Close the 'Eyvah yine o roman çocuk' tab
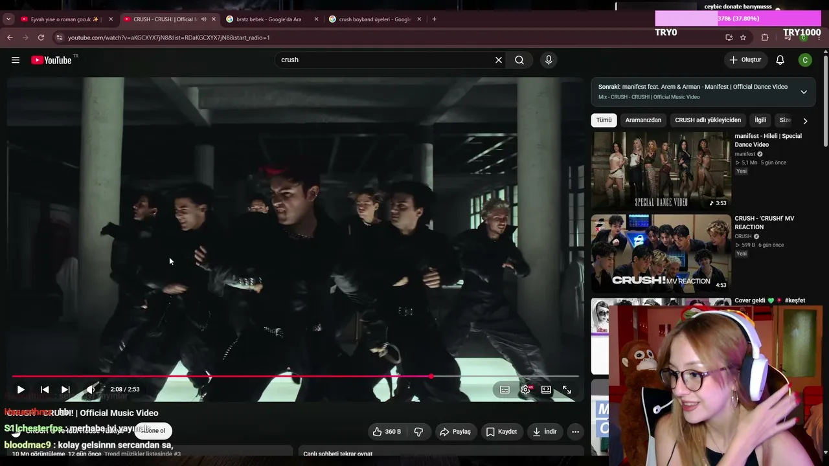Image resolution: width=829 pixels, height=466 pixels. pos(111,19)
